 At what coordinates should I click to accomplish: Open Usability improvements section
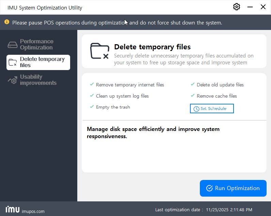tap(38, 80)
